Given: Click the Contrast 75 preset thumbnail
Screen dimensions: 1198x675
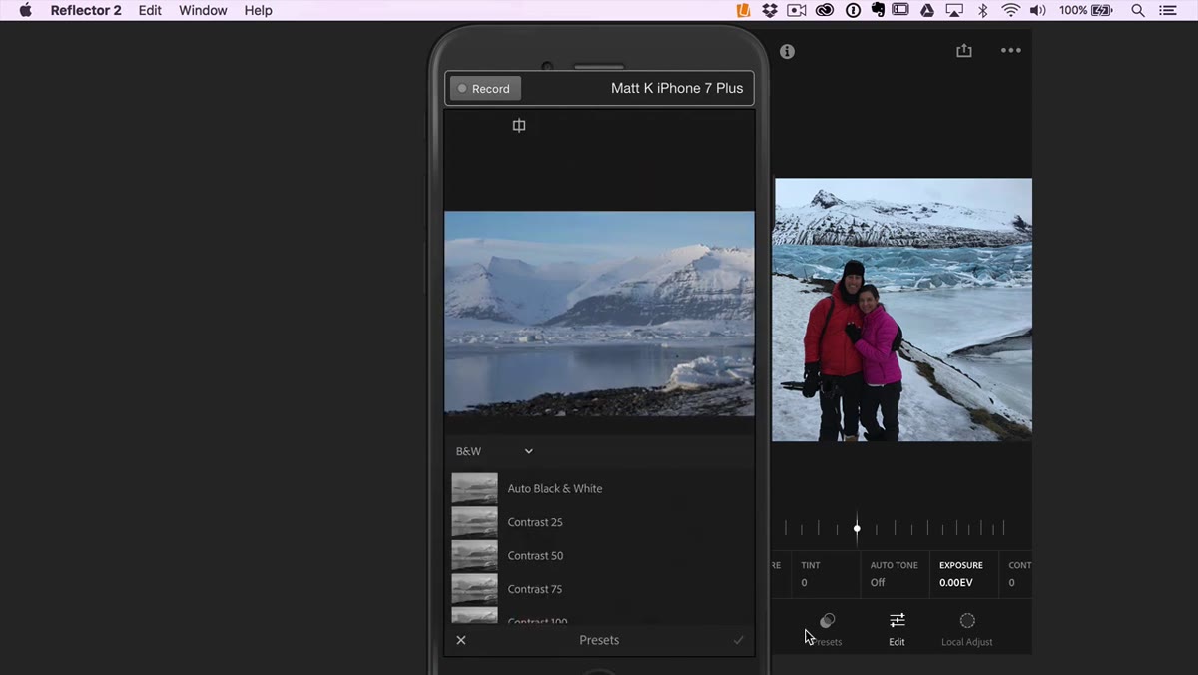Looking at the screenshot, I should click(474, 589).
